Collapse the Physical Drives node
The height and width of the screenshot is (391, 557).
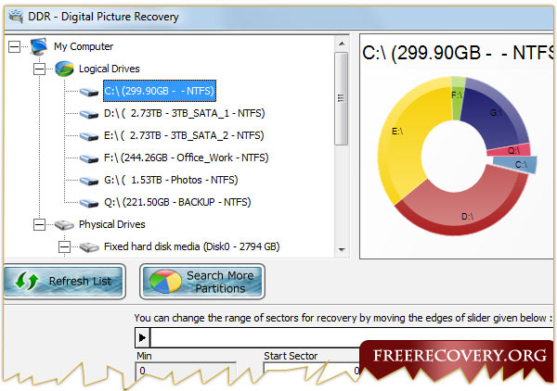(x=39, y=224)
